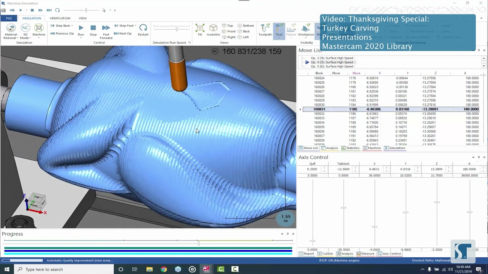488x274 pixels.
Task: Click the Block column header
Action: pos(319,73)
